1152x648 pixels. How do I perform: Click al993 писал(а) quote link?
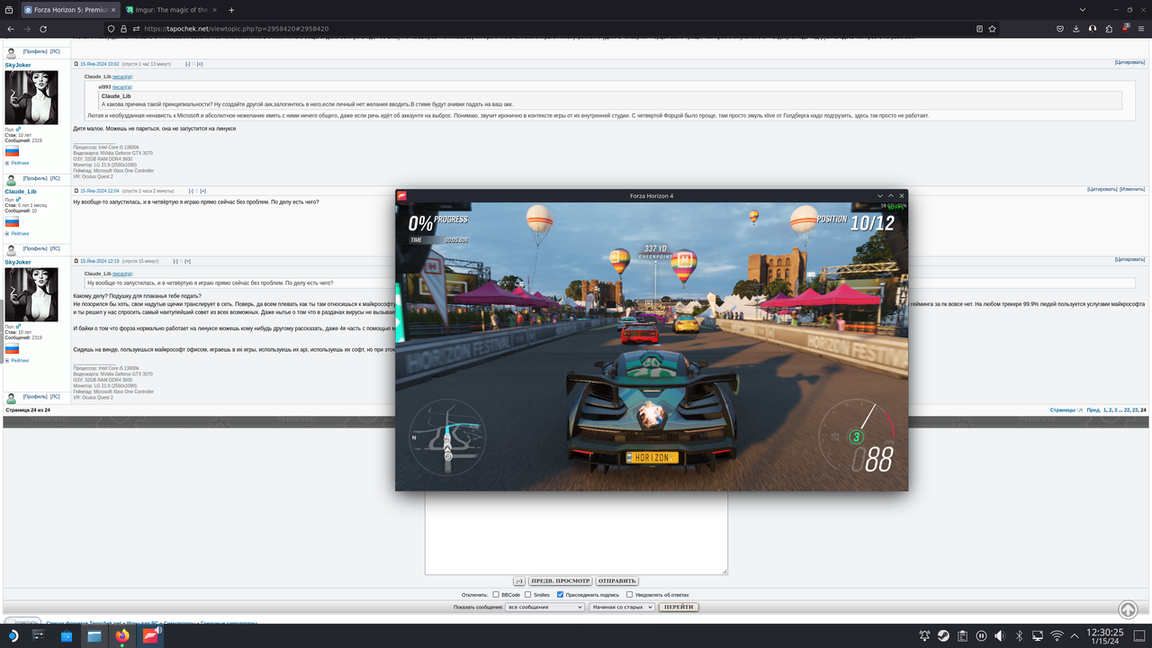[122, 86]
